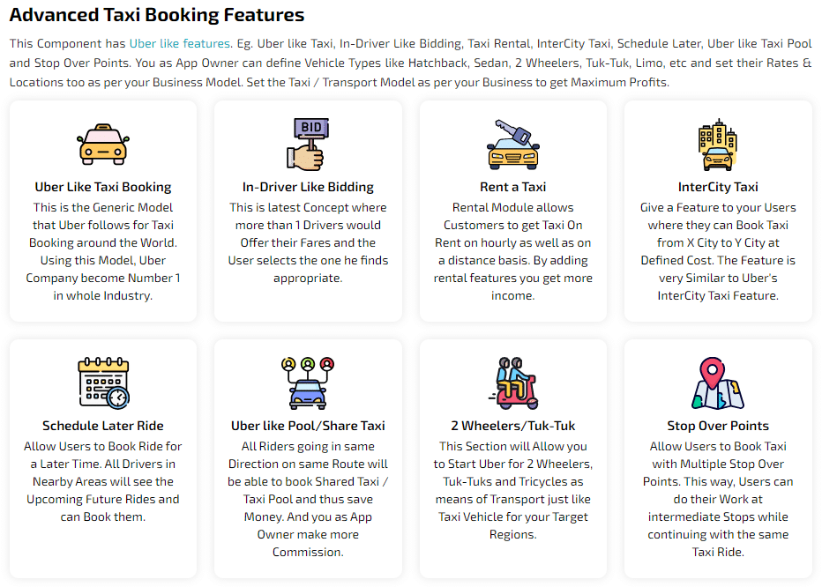Open the 'Stop Over Points' card title
The image size is (822, 587).
(717, 426)
